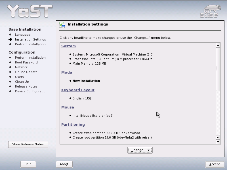Image resolution: width=227 pixels, height=170 pixels.
Task: Click the lower scrollbar up arrow
Action: (218, 137)
